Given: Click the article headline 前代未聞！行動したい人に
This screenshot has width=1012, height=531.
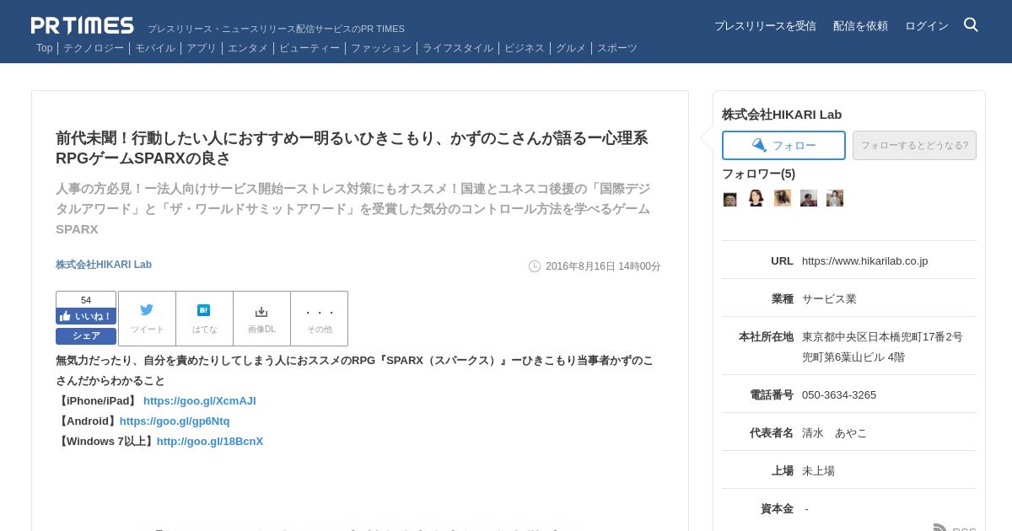Looking at the screenshot, I should (x=352, y=148).
